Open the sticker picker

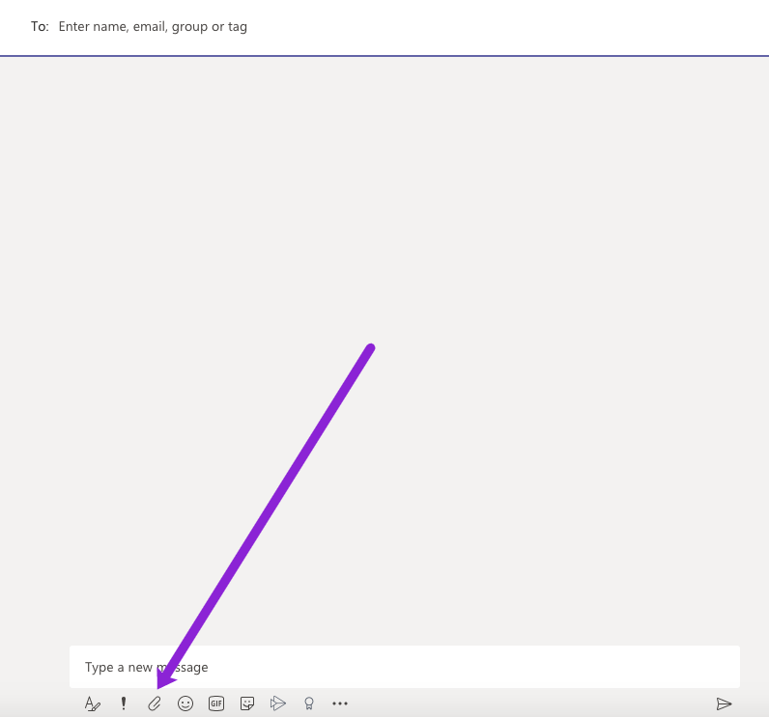(x=247, y=703)
